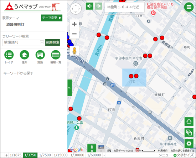The image size is (196, 158).
Task: Click the route 190 shield on the map
Action: (x=113, y=85)
